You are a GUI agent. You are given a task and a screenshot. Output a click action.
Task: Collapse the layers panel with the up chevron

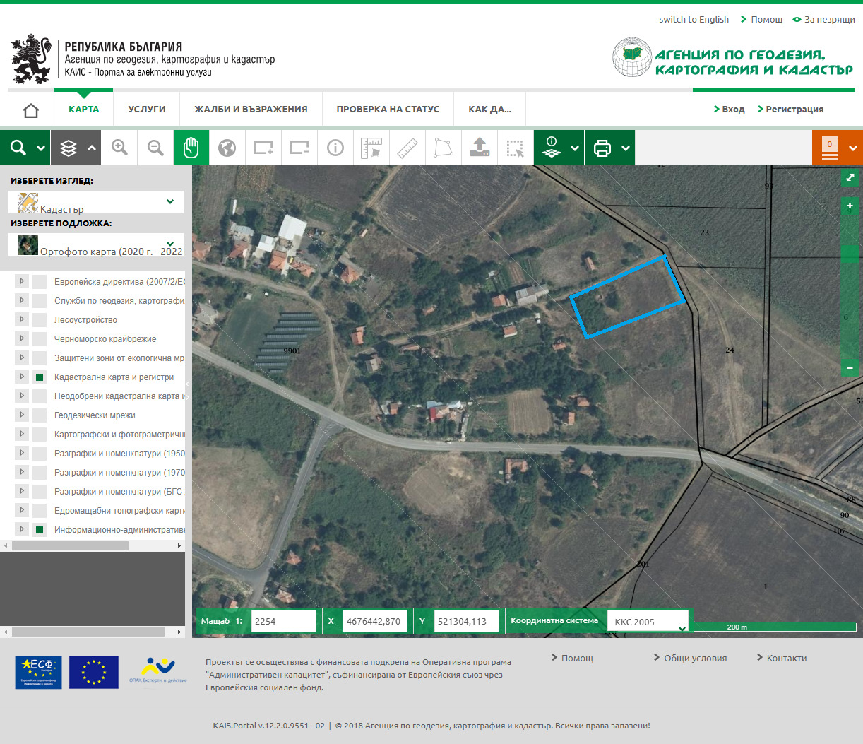pos(92,148)
